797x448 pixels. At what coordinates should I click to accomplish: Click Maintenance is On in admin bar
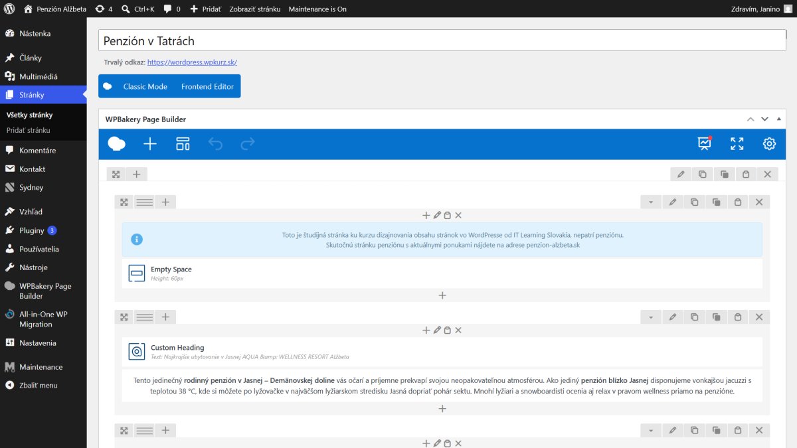[x=317, y=9]
